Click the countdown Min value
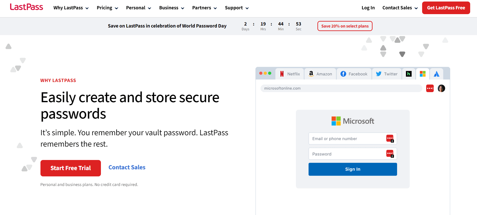The image size is (477, 215). pyautogui.click(x=281, y=24)
